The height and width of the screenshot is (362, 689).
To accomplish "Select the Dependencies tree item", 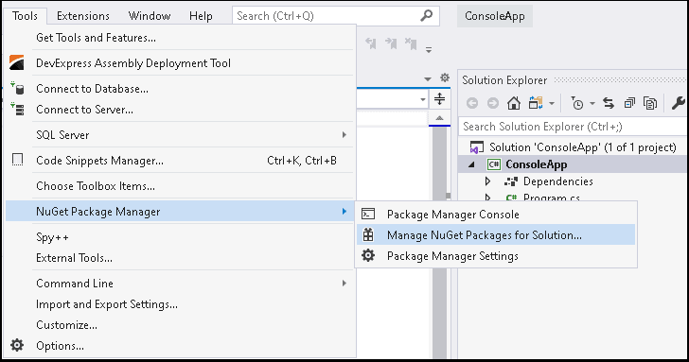I will (557, 181).
